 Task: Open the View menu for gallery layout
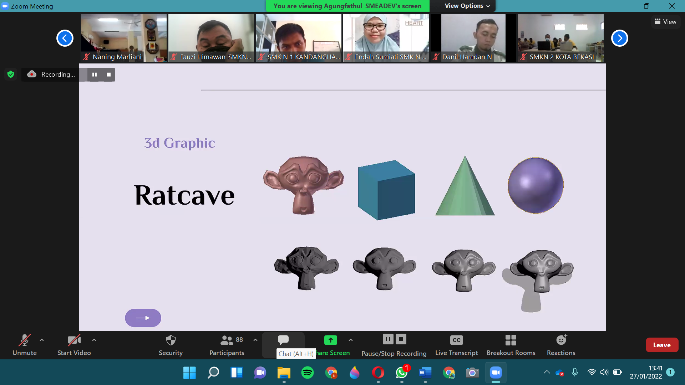click(665, 21)
